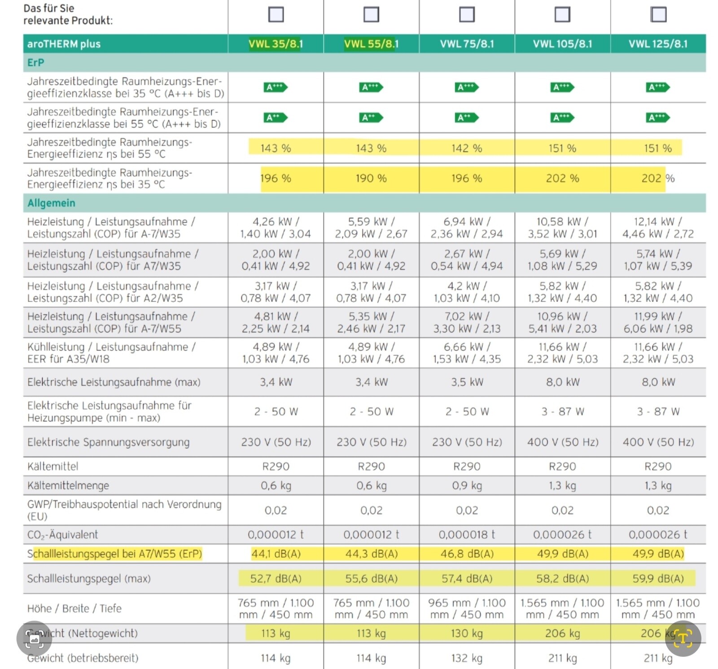This screenshot has height=669, width=718.
Task: Click the VWL 105/8.1 column header
Action: point(562,44)
